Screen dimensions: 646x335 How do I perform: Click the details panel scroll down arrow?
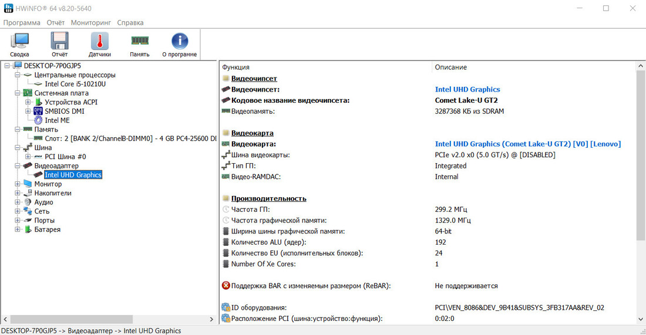641,319
